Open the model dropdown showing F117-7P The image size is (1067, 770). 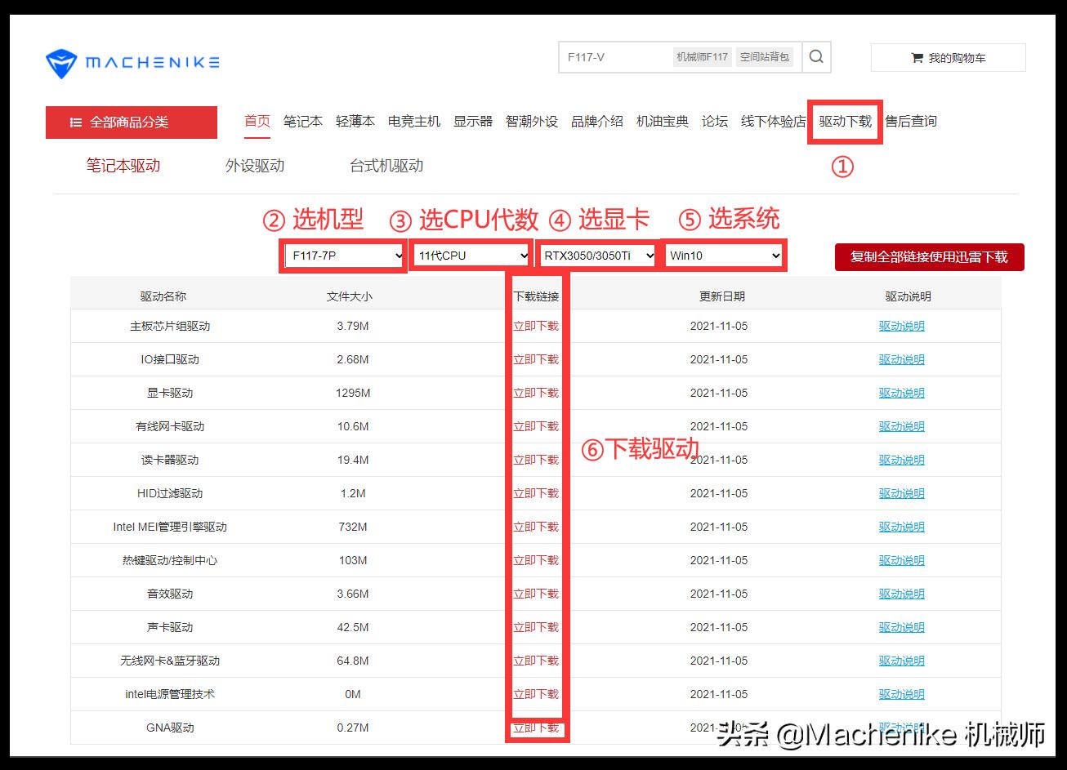coord(342,255)
